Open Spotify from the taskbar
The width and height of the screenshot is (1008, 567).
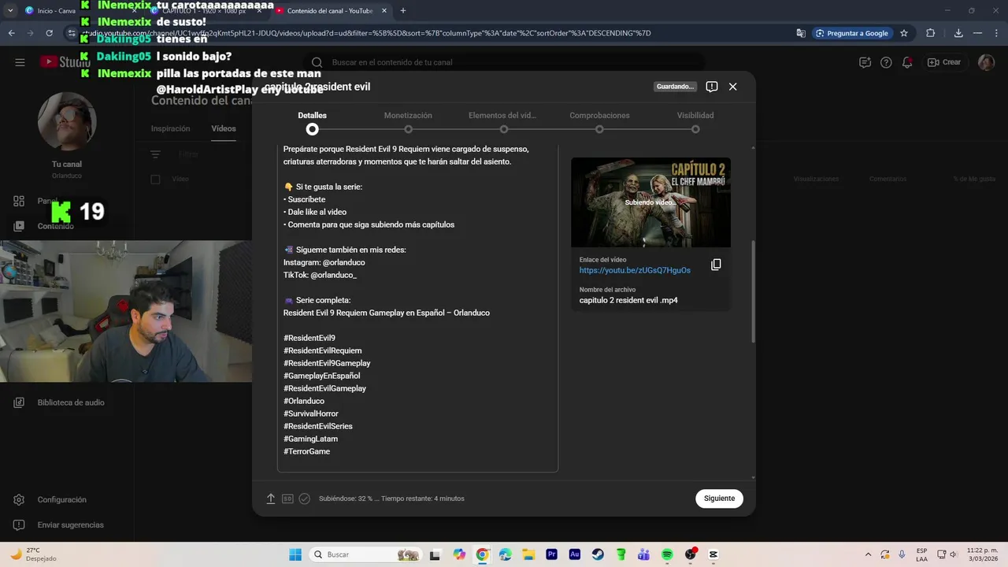tap(667, 554)
